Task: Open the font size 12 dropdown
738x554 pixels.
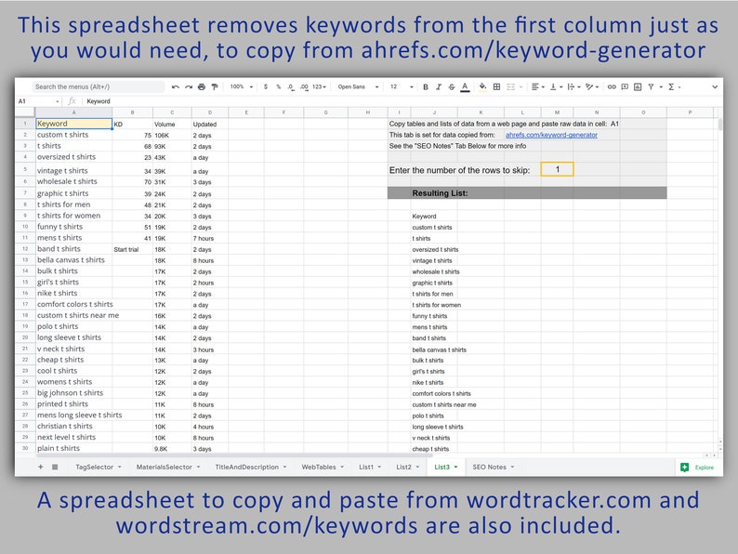Action: point(402,87)
